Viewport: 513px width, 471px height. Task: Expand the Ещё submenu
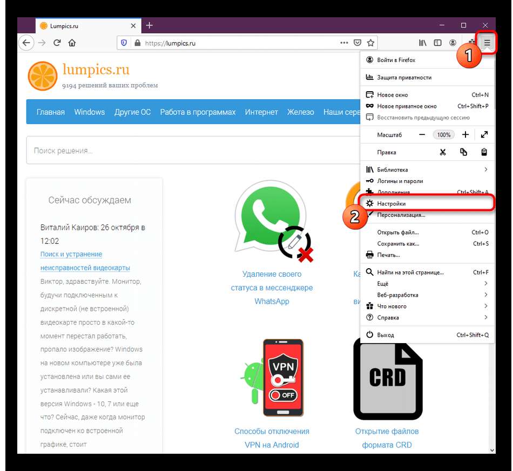[x=427, y=284]
